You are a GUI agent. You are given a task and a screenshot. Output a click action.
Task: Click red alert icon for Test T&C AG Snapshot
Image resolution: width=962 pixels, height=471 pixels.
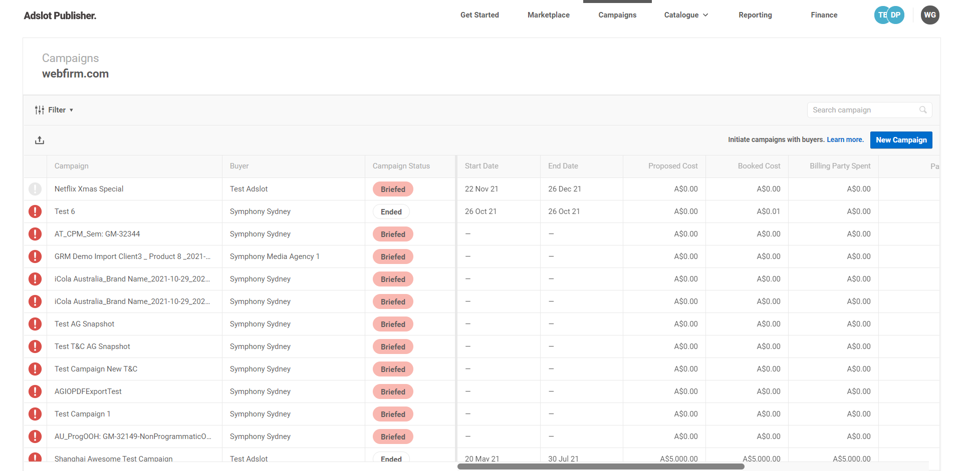[35, 346]
